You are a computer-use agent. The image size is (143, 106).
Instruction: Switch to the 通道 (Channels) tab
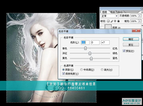click(x=112, y=12)
